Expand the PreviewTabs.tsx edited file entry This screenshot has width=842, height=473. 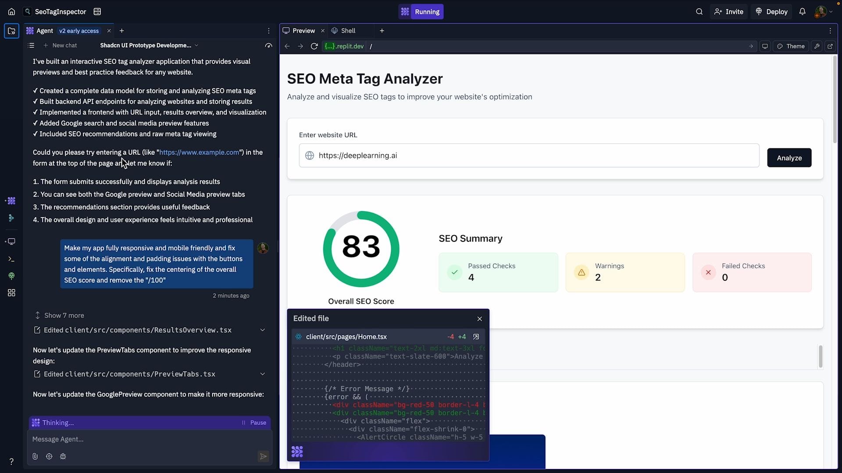(x=262, y=374)
